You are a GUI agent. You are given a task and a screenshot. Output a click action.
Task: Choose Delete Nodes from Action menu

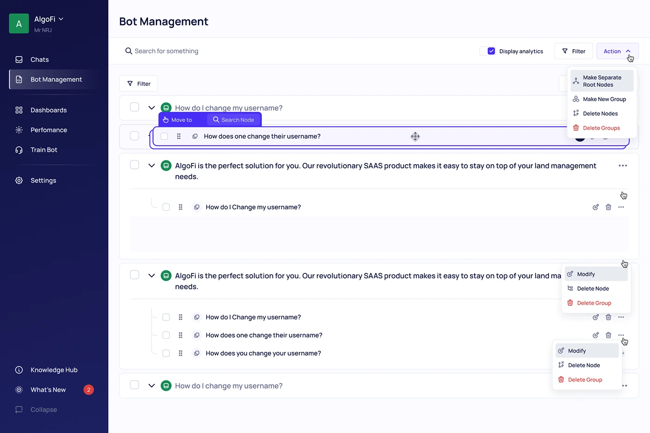[602, 114]
